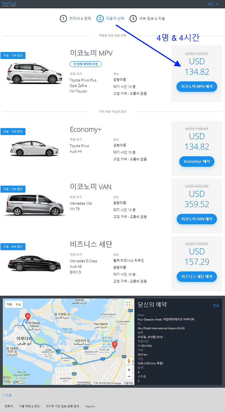Toggle fullscreen map view
Screen dimensions: 225x412
pos(128,303)
